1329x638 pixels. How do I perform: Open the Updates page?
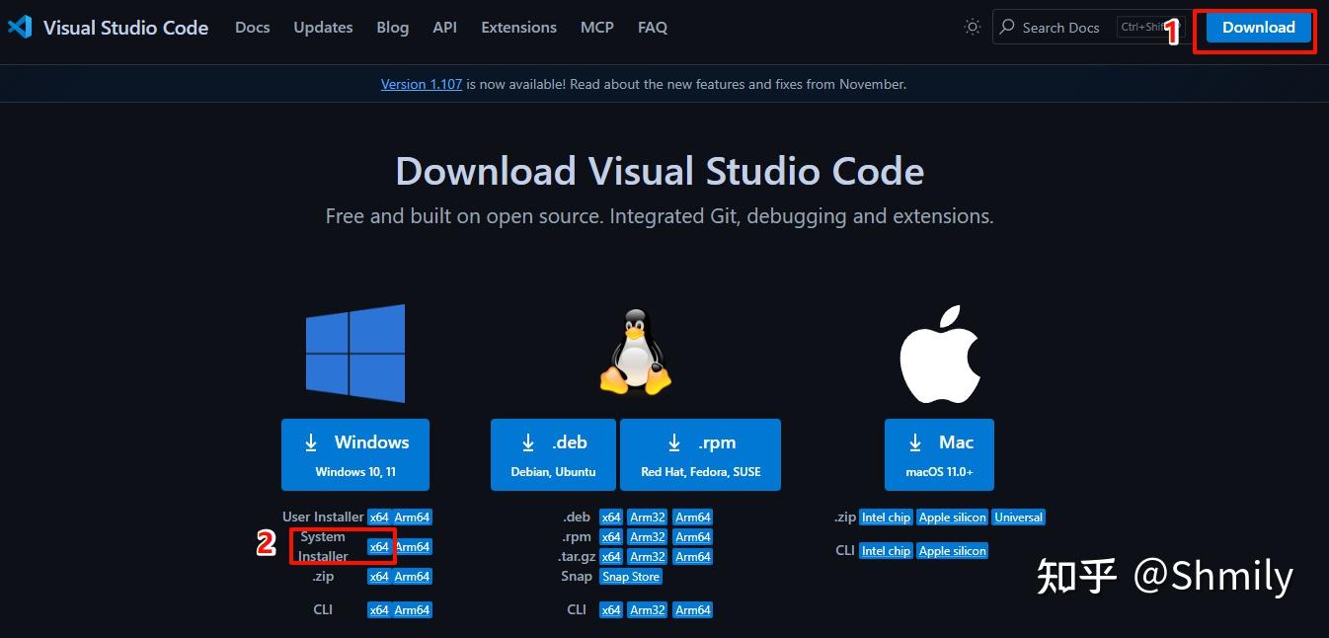[323, 28]
